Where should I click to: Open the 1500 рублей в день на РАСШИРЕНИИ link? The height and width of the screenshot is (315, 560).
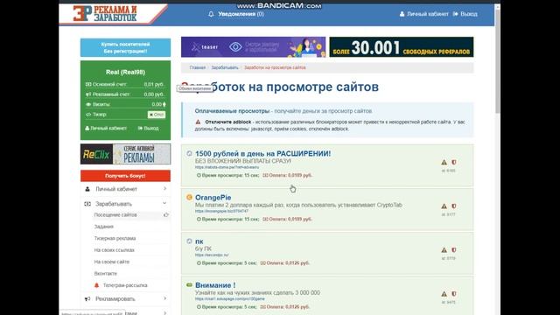[262, 154]
